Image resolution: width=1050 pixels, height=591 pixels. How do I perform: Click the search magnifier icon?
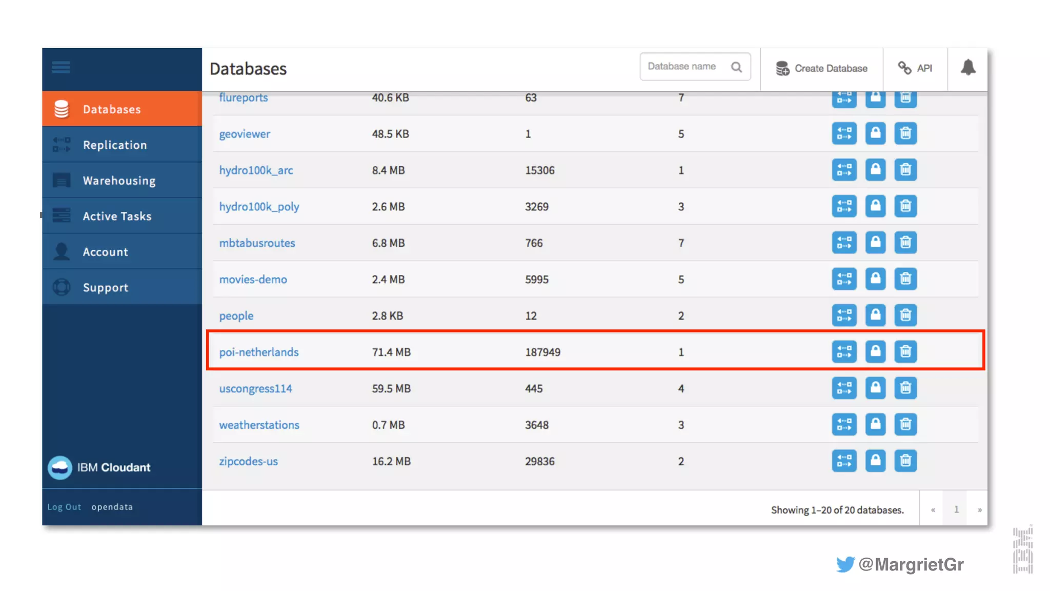pos(736,67)
